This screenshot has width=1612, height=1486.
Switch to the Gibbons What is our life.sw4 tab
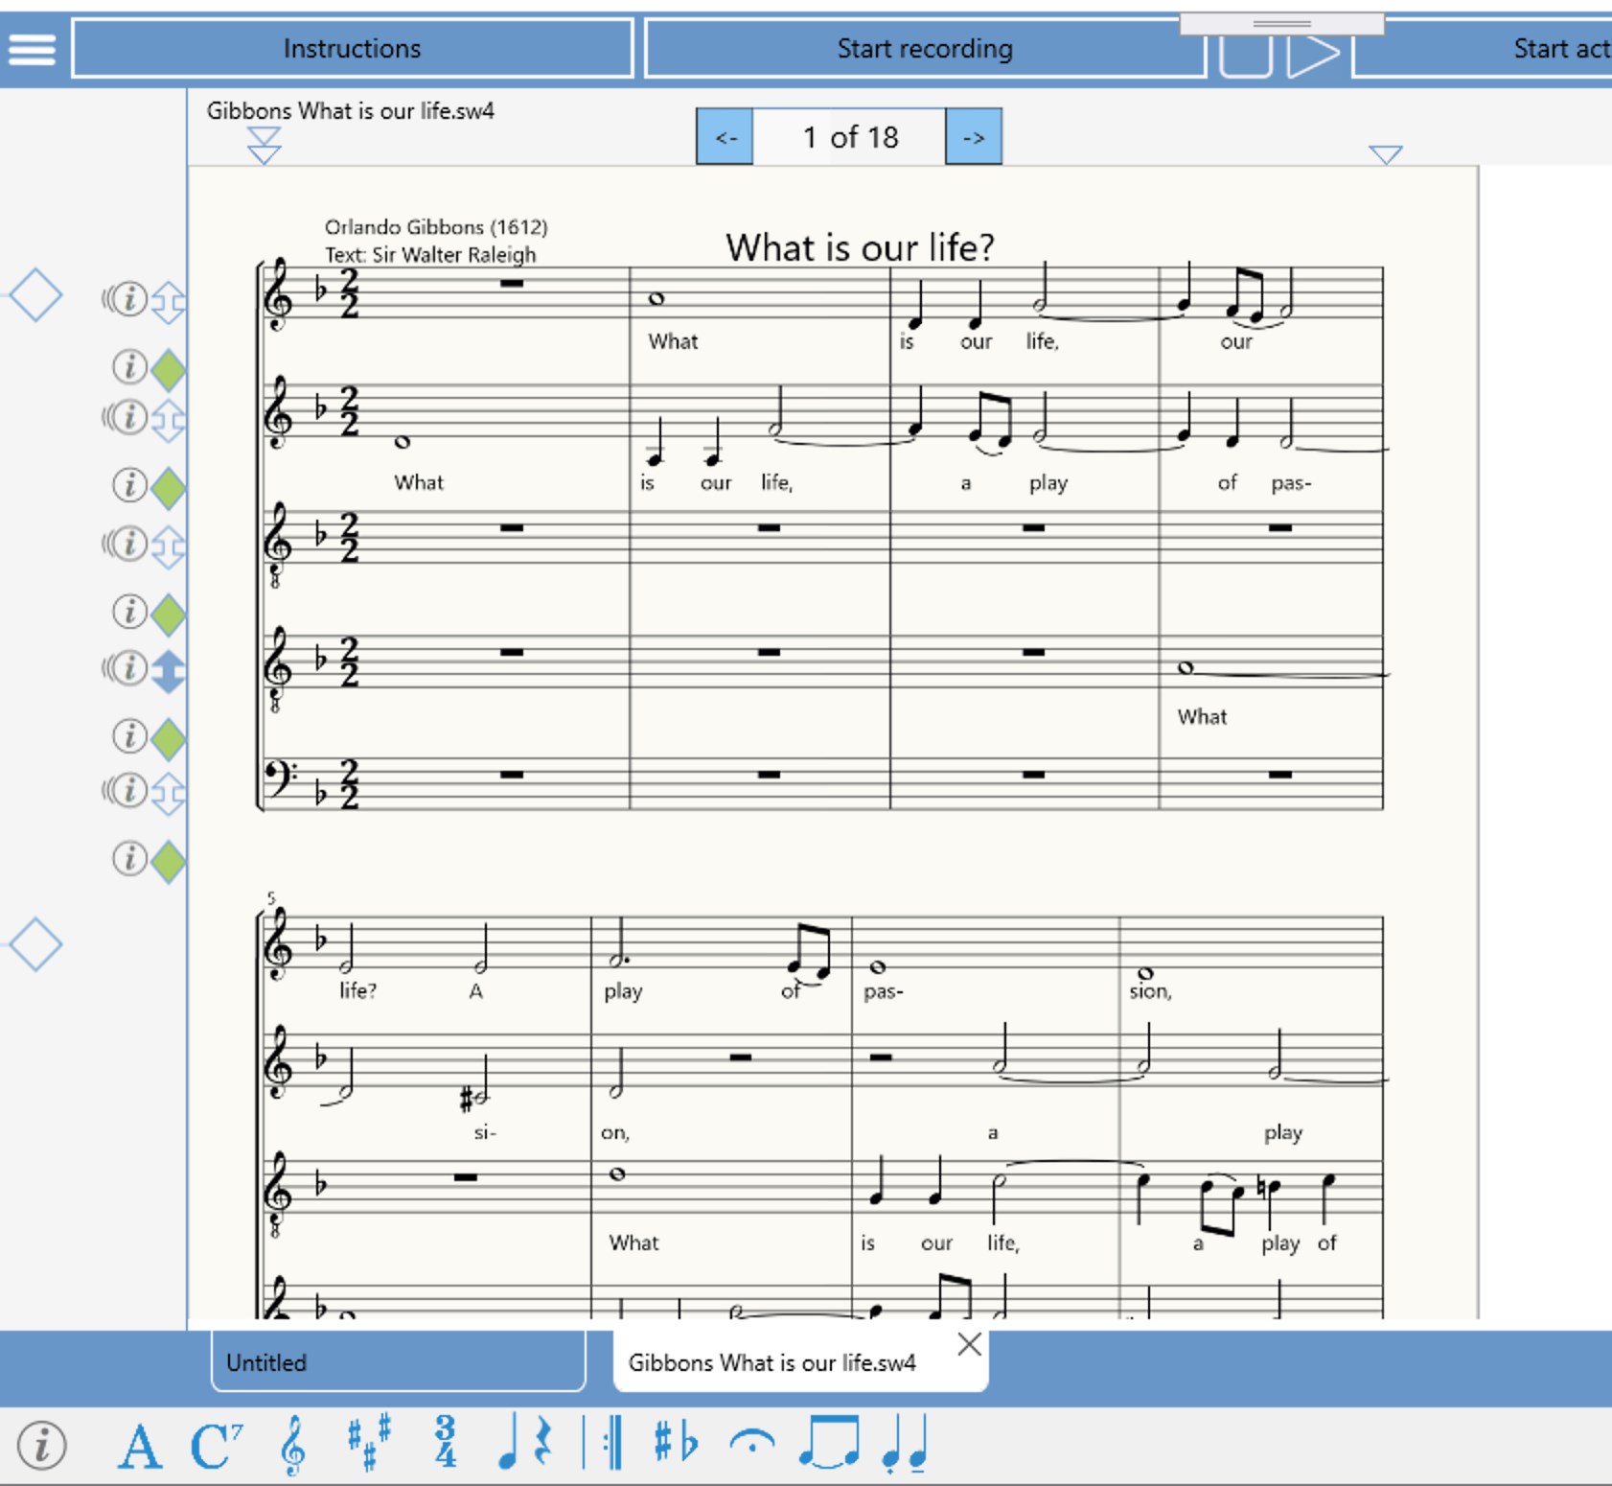point(799,1361)
